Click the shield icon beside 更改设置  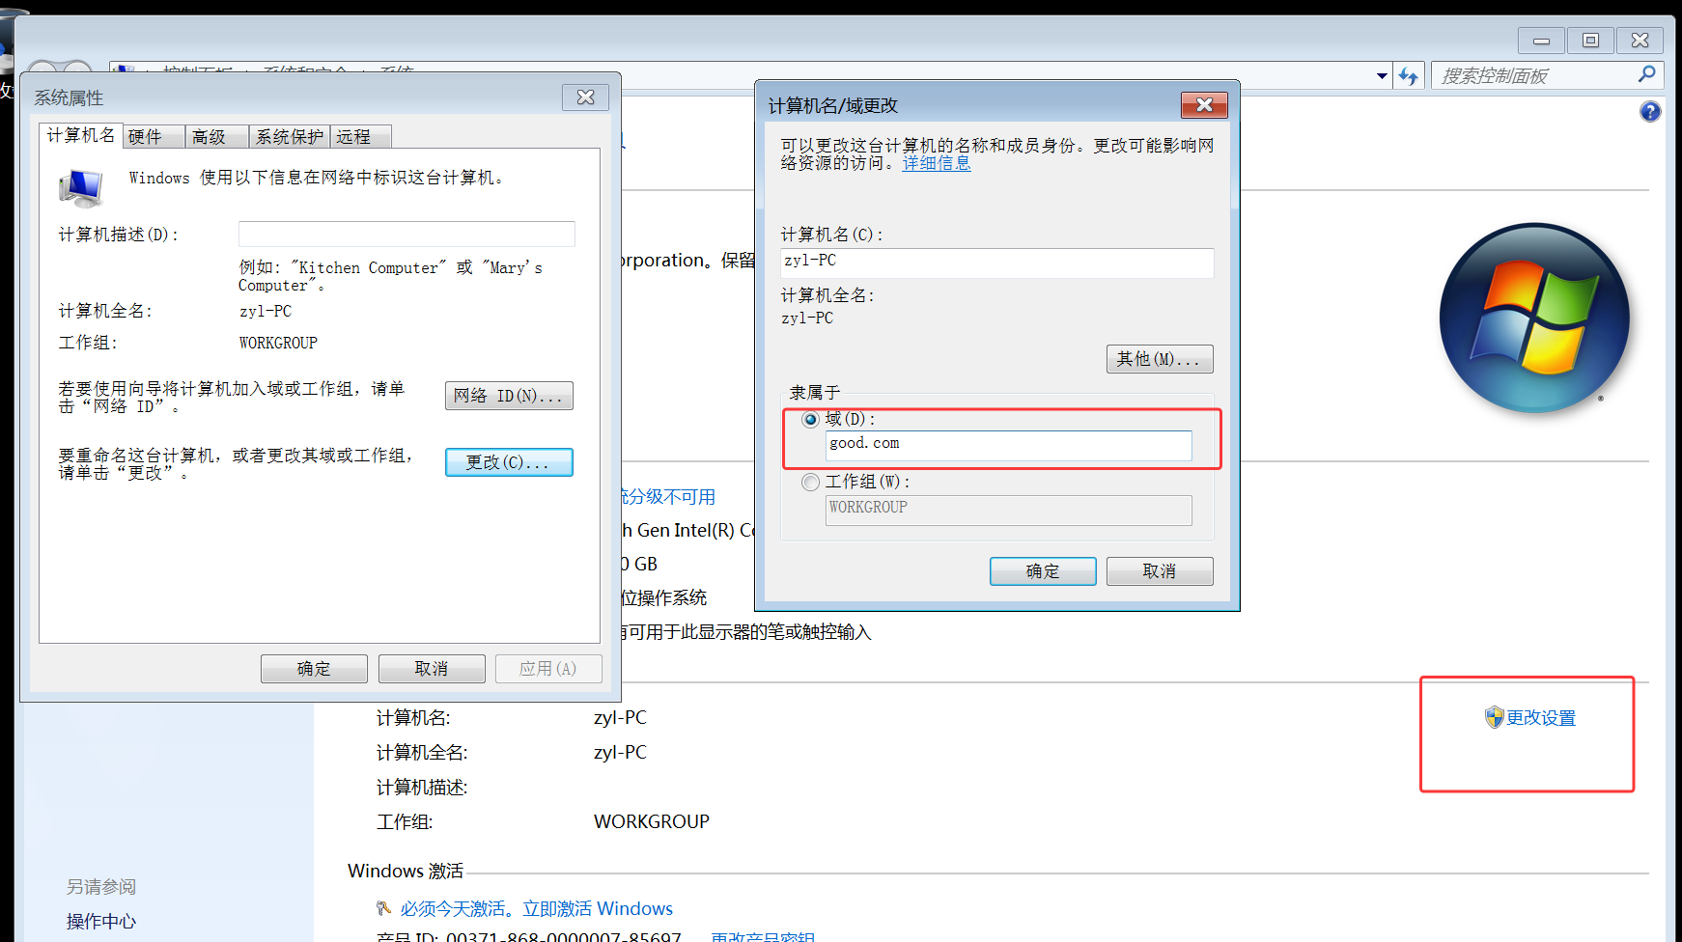(1494, 717)
